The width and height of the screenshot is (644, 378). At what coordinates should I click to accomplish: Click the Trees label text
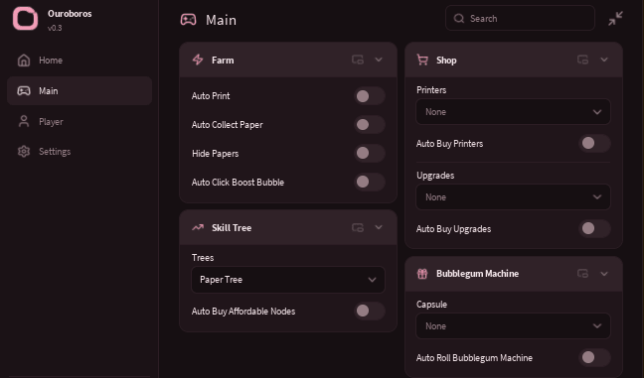pyautogui.click(x=203, y=258)
